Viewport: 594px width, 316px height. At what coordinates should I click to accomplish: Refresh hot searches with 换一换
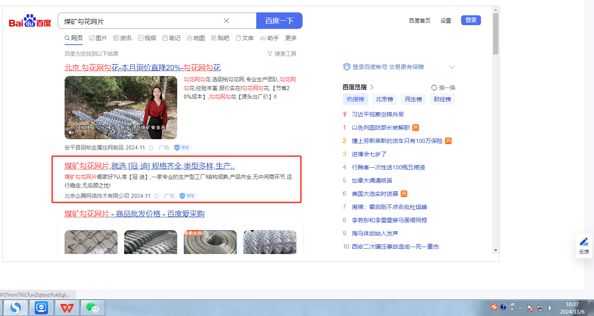coord(443,88)
